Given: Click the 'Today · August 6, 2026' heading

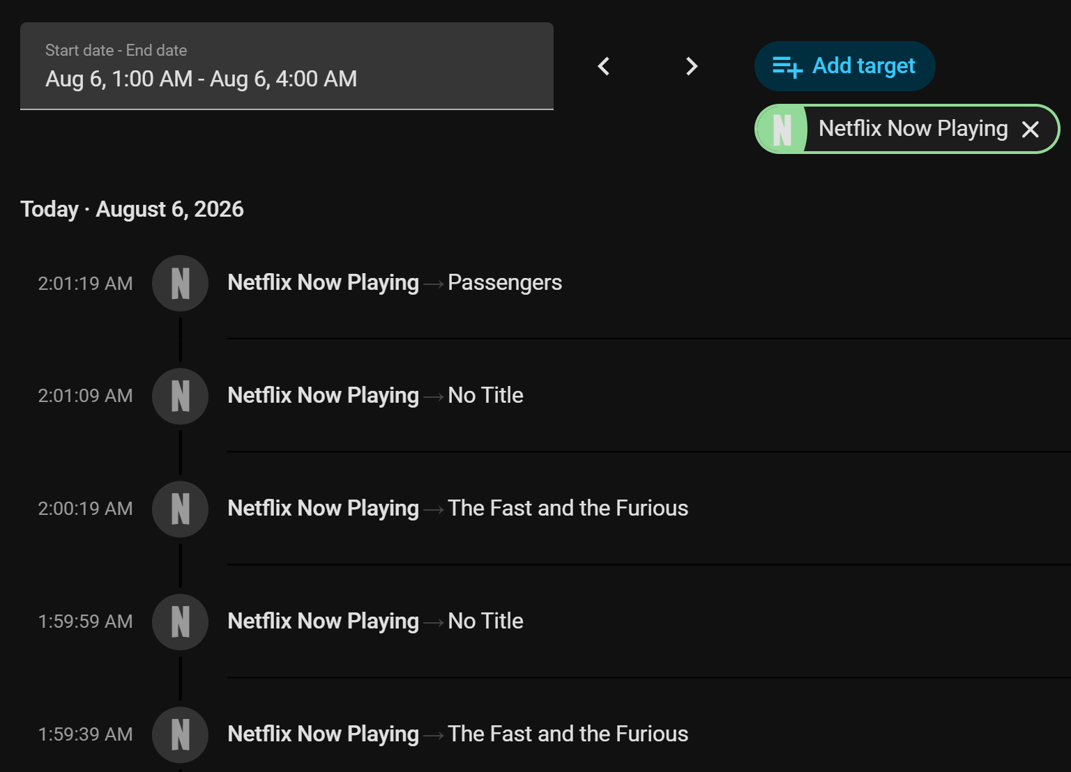Looking at the screenshot, I should tap(132, 209).
